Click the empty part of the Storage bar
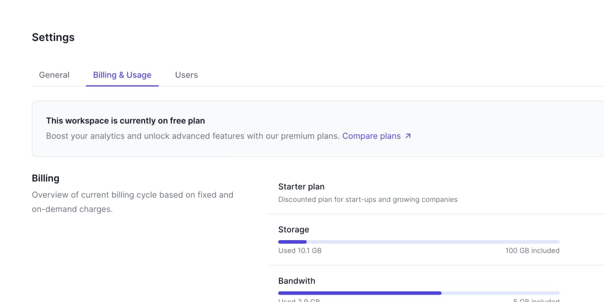The height and width of the screenshot is (302, 604). tap(433, 242)
